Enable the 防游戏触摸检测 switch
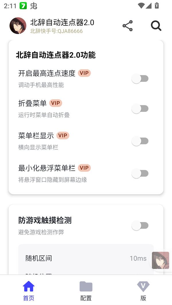Screen dimensions: 172x305 [x=140, y=225]
